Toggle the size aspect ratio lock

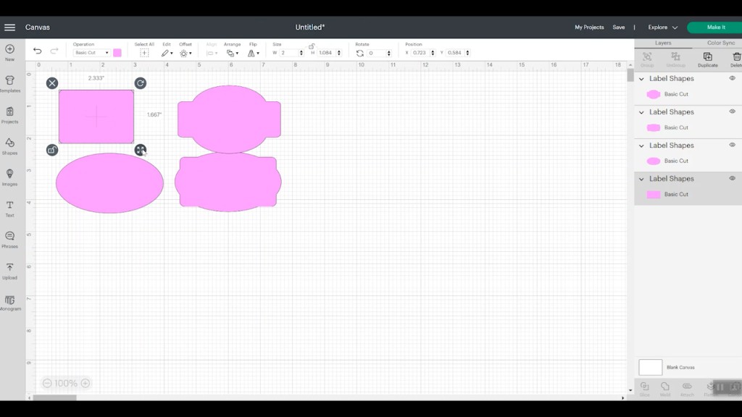pos(312,46)
